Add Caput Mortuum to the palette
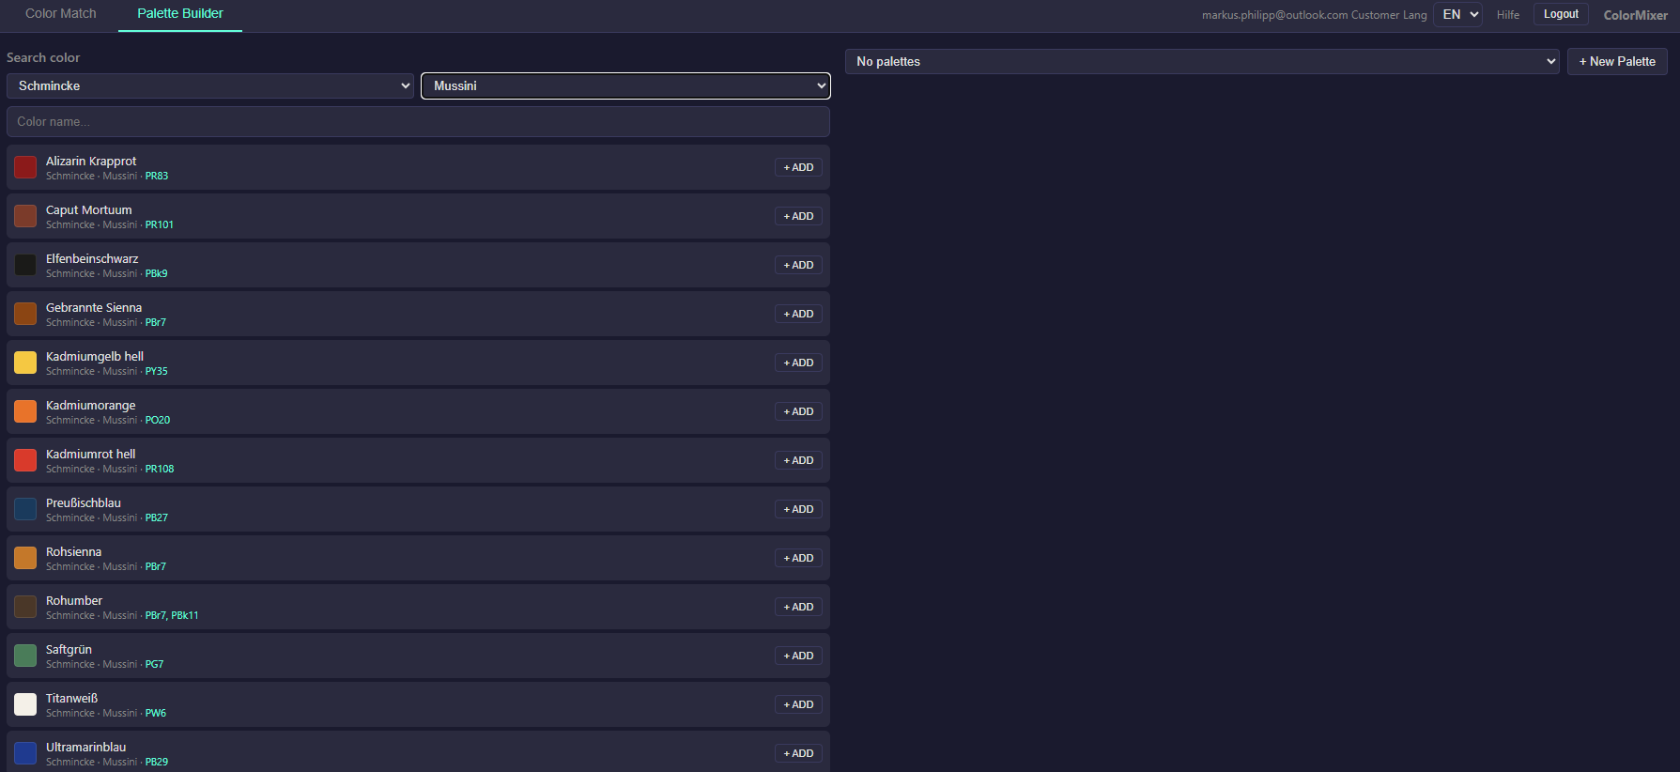Screen dimensions: 1680x772 (x=798, y=216)
